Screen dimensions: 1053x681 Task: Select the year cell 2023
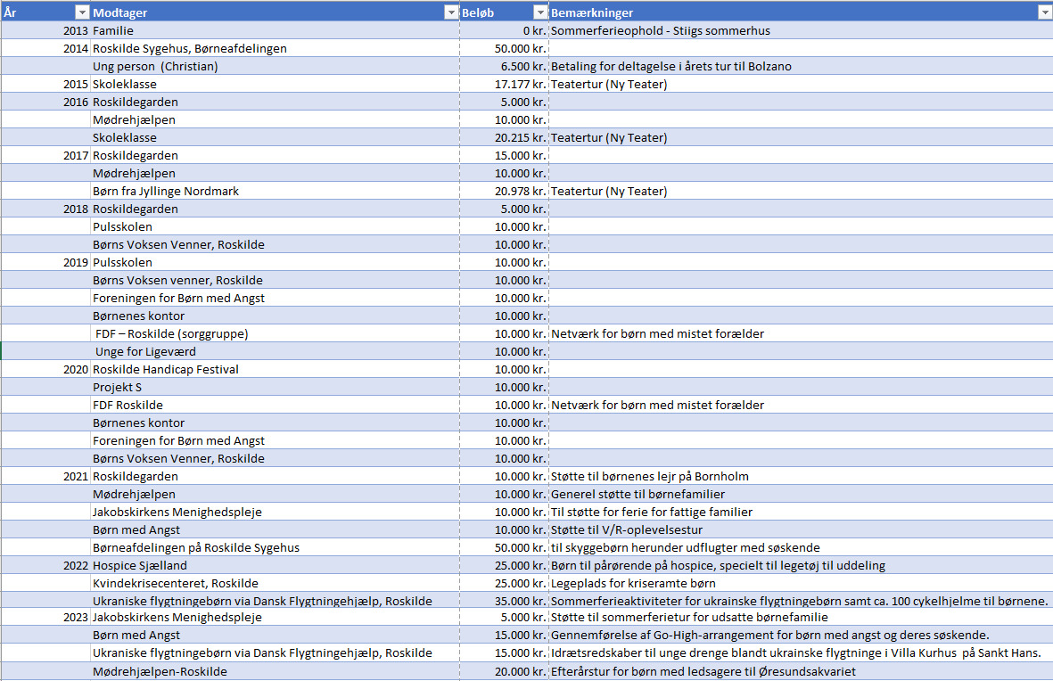tap(45, 617)
